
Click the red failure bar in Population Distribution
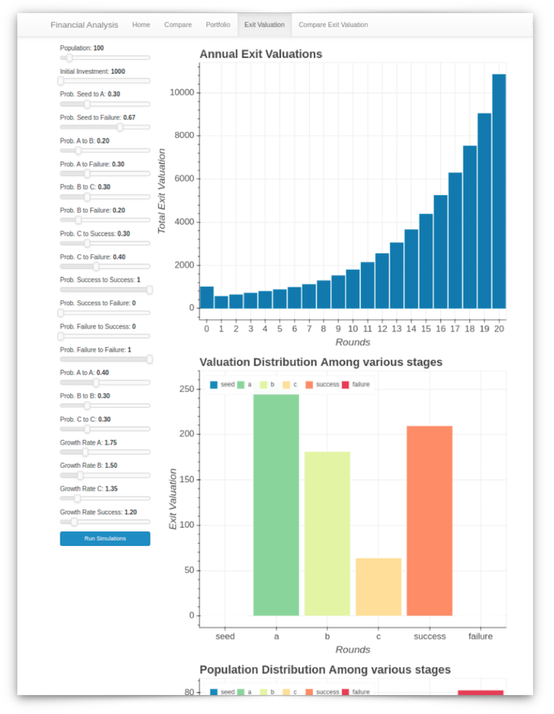tap(480, 693)
